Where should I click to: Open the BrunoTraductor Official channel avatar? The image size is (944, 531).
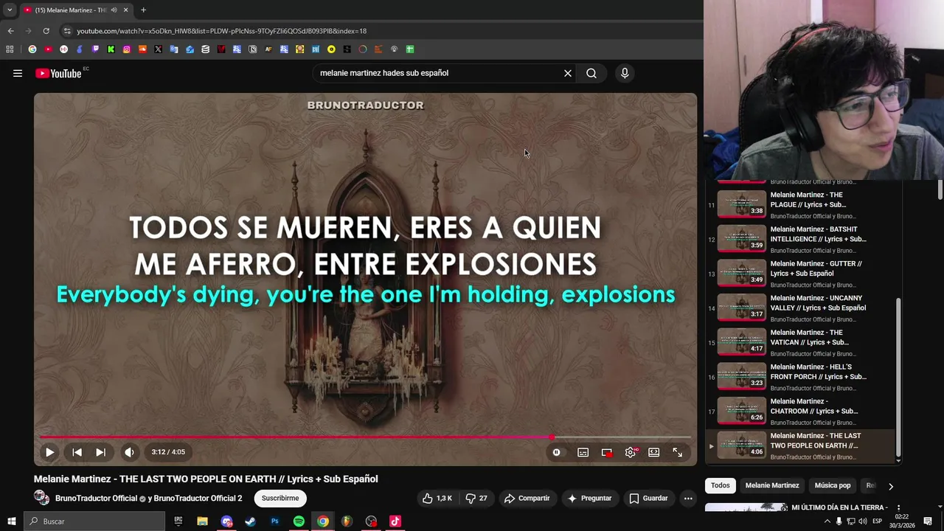pos(41,499)
